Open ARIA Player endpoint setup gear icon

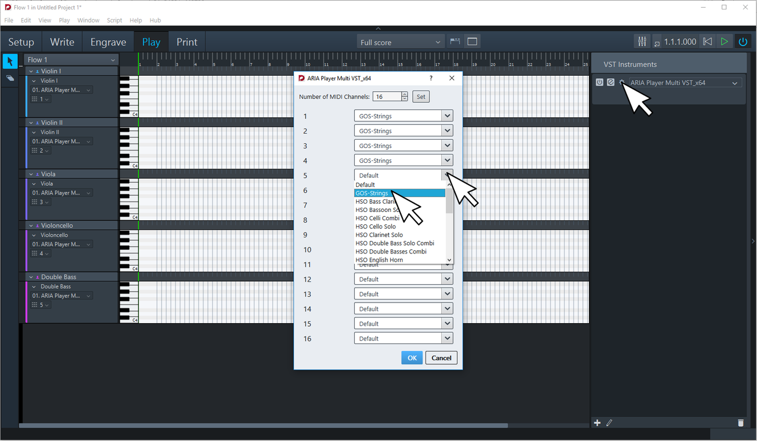(622, 82)
